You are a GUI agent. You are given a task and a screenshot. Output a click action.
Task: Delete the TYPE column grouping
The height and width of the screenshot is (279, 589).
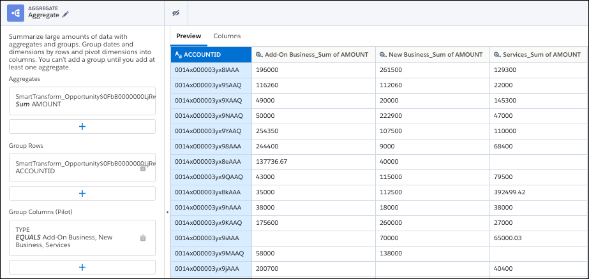click(x=143, y=238)
